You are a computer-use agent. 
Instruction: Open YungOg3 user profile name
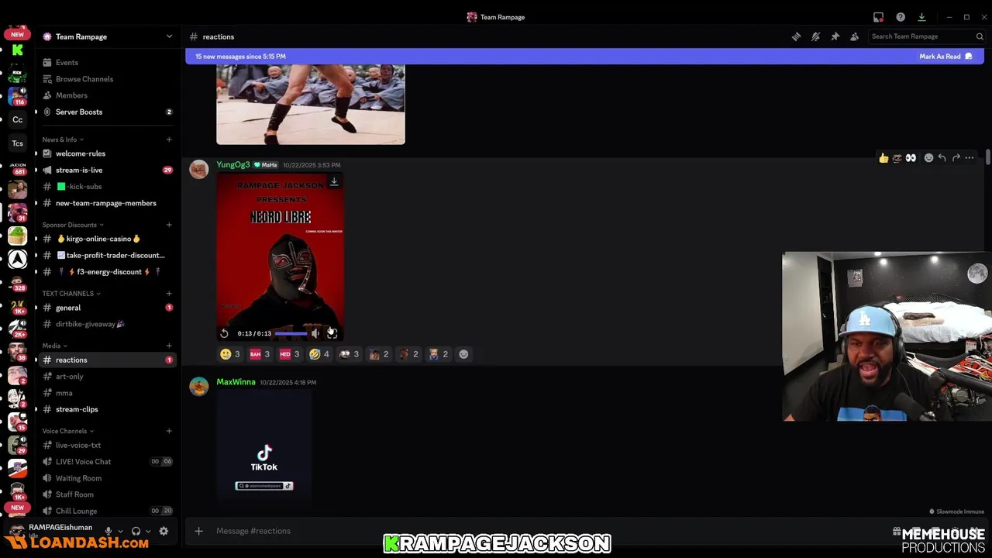pos(232,164)
